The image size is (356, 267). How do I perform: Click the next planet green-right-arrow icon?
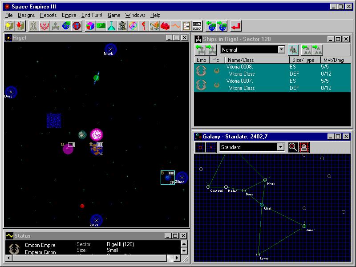[x=222, y=26]
